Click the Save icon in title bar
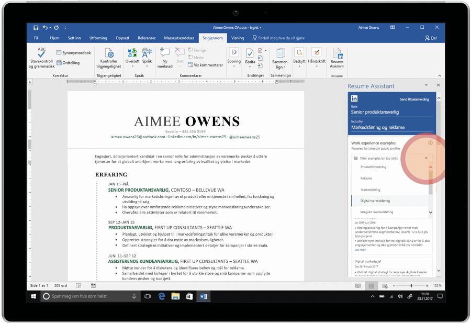This screenshot has width=471, height=323. click(x=36, y=27)
